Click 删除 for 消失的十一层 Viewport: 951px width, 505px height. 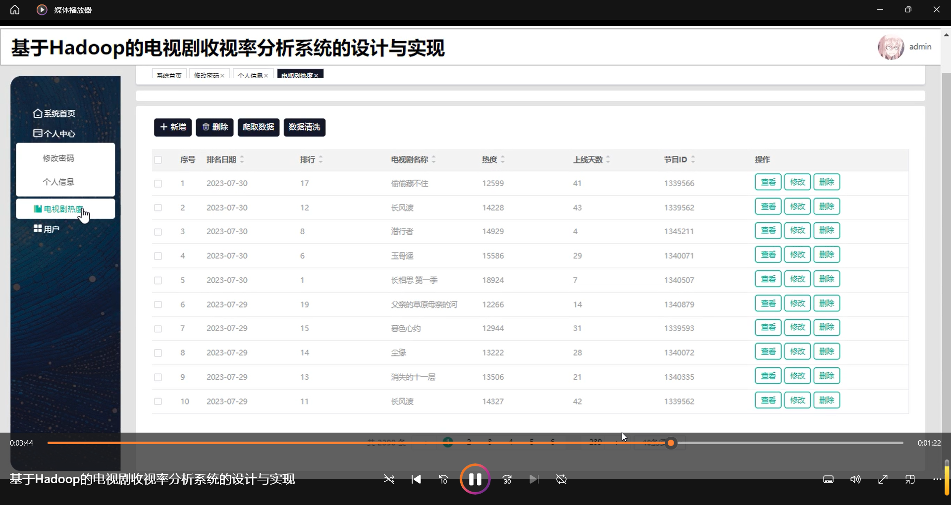click(x=827, y=376)
